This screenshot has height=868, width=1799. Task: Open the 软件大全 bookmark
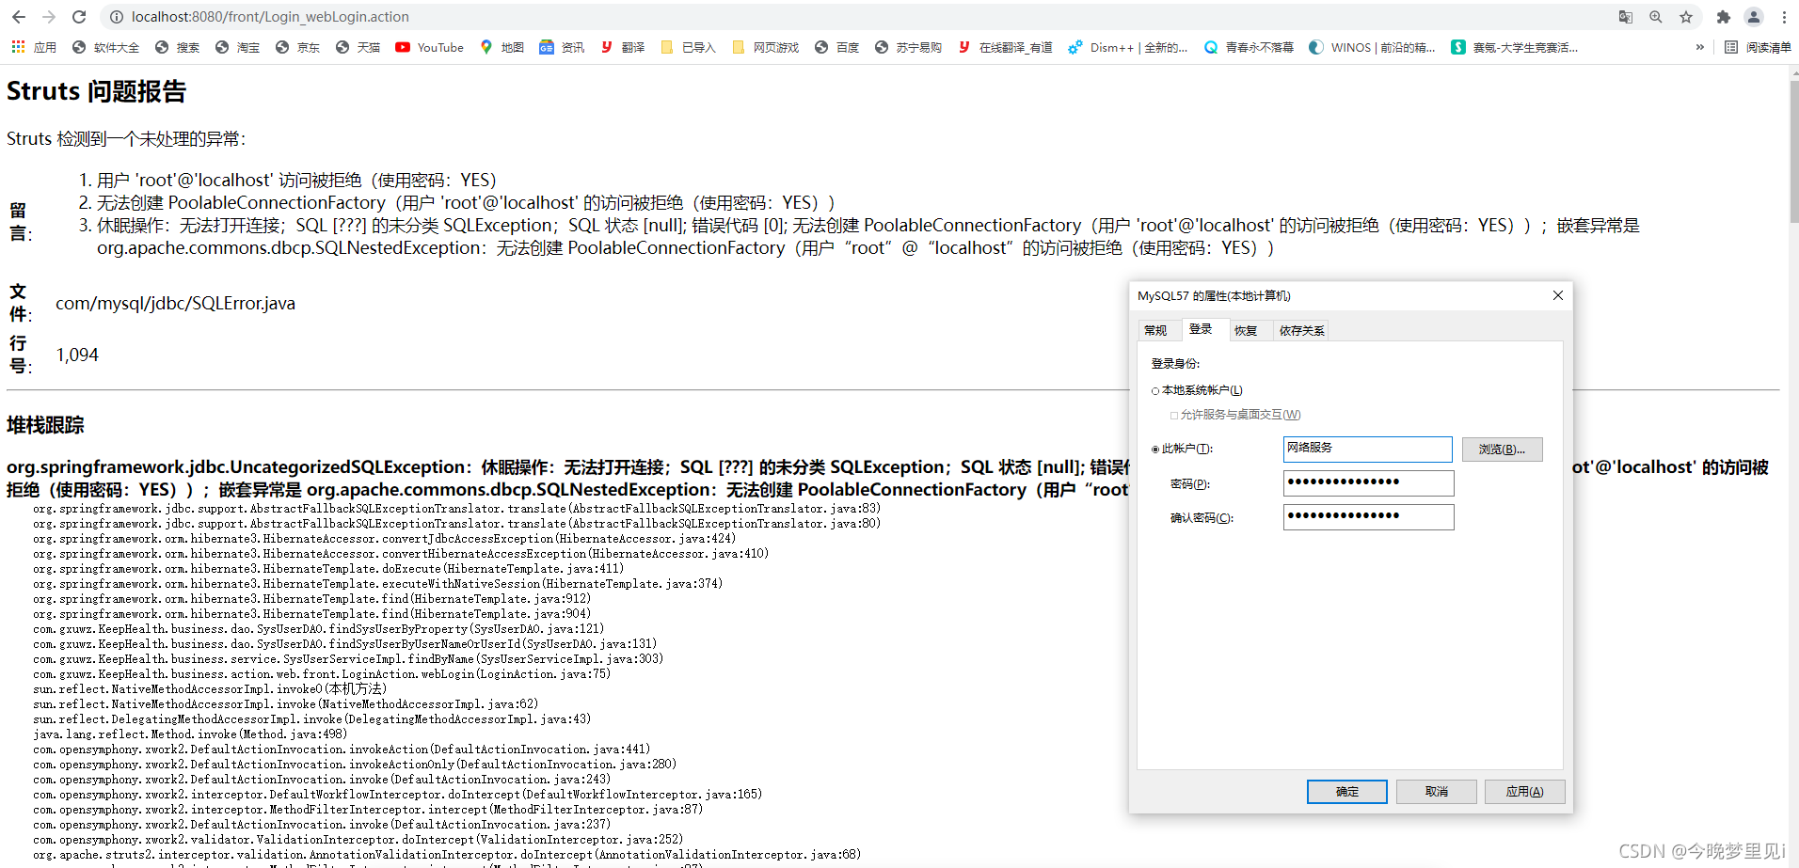(105, 47)
